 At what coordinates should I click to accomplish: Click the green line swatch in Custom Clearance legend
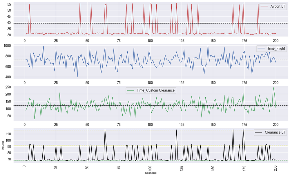pyautogui.click(x=131, y=90)
